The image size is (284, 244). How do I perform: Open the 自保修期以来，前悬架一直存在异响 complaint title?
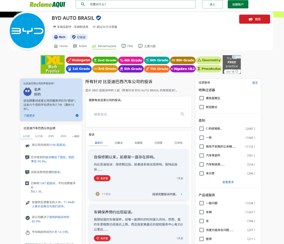tap(125, 157)
